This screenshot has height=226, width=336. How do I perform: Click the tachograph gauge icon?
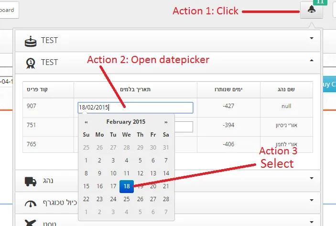[31, 203]
